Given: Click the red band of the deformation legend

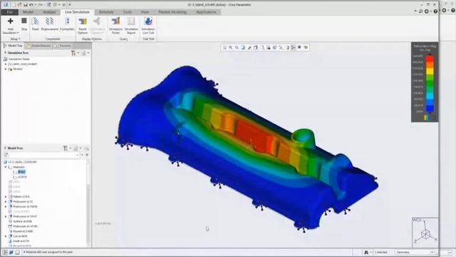Looking at the screenshot, I should pos(430,59).
